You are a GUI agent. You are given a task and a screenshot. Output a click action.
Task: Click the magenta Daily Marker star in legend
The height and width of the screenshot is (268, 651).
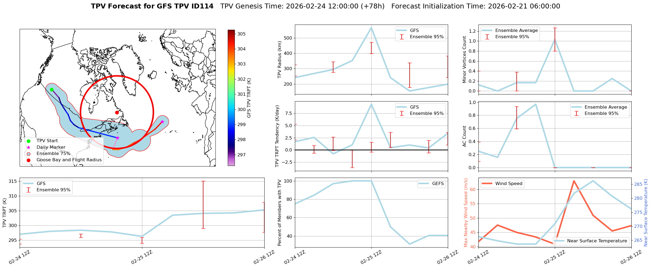point(28,147)
